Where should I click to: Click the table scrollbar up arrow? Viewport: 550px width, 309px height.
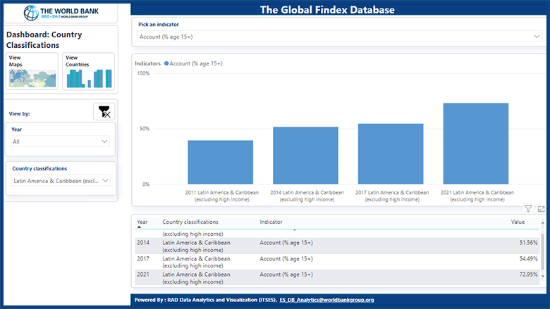point(543,222)
